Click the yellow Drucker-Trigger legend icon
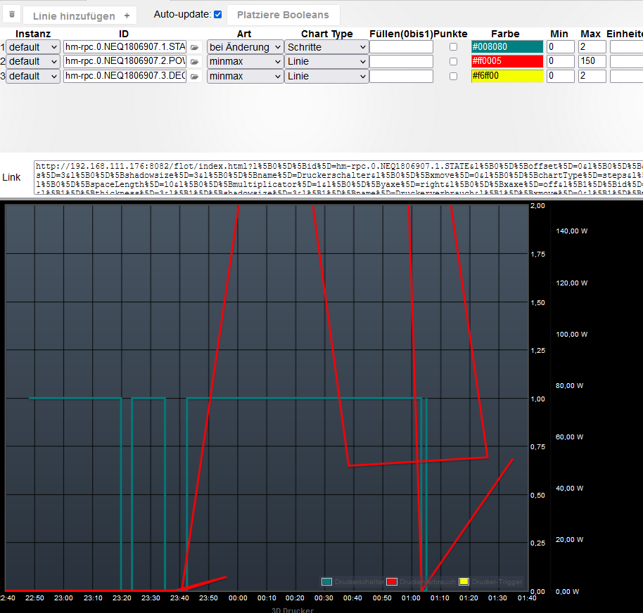This screenshot has height=613, width=643. pos(464,581)
